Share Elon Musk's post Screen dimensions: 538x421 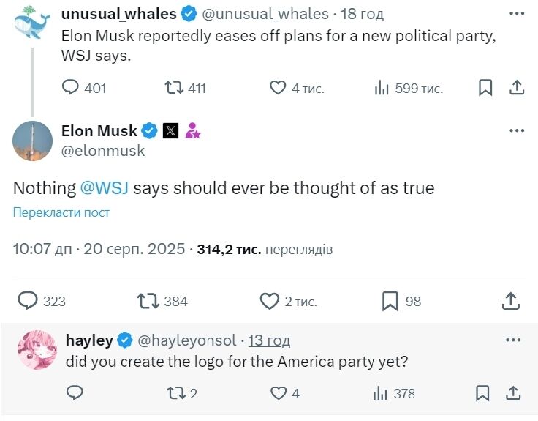point(511,301)
